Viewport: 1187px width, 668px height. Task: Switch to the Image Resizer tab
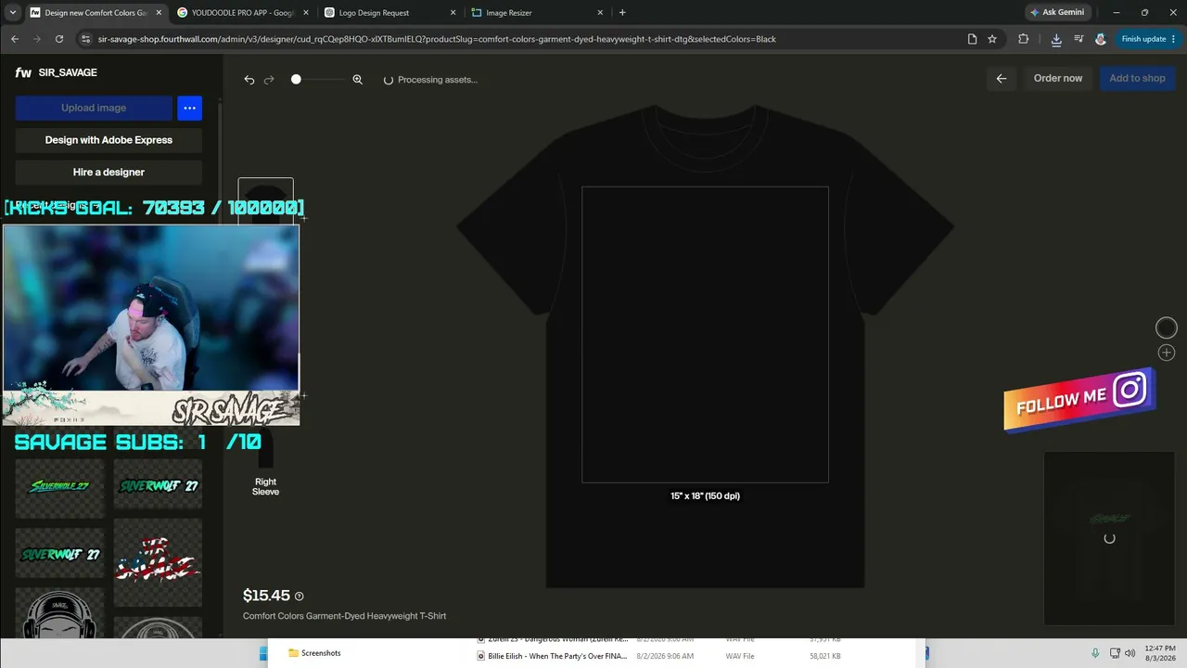[537, 13]
